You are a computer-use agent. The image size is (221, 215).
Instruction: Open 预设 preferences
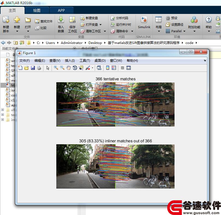coord(172,18)
